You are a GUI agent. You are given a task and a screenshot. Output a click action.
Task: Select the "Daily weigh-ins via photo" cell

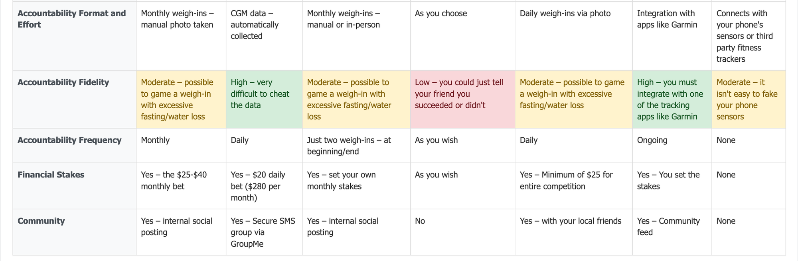565,14
